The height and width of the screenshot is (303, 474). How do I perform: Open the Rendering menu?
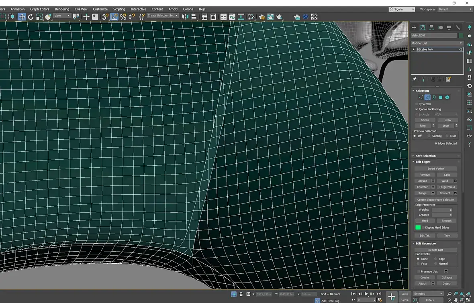[x=62, y=9]
